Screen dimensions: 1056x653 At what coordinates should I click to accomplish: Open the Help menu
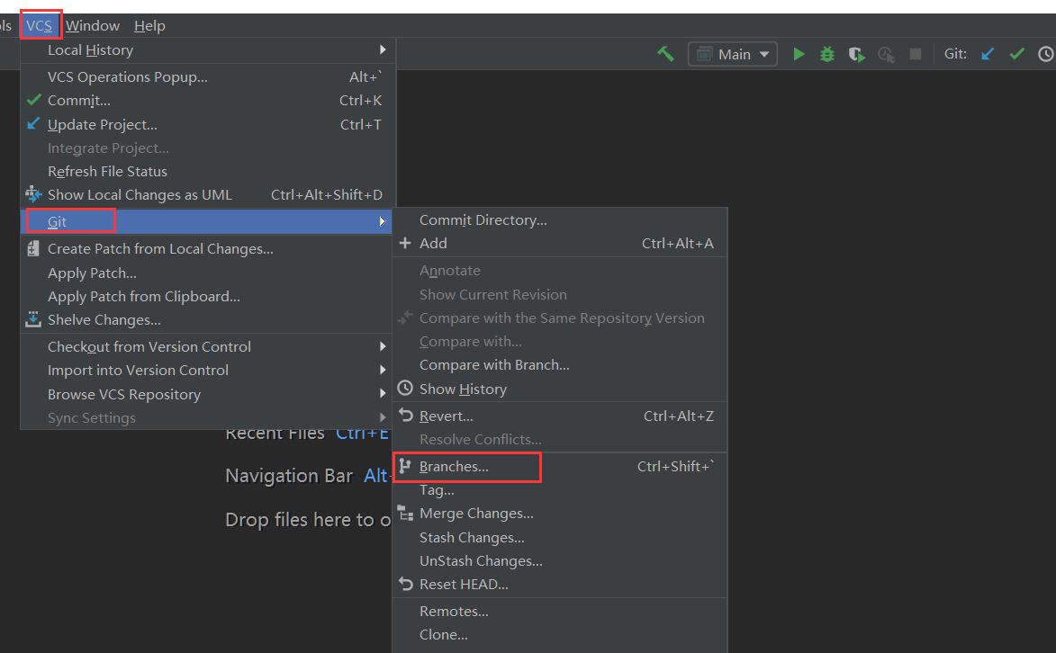coord(149,25)
